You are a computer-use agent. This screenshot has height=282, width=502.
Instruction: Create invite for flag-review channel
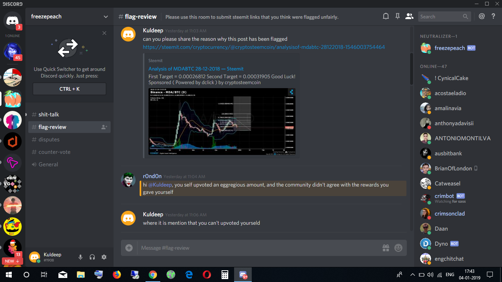[x=104, y=127]
